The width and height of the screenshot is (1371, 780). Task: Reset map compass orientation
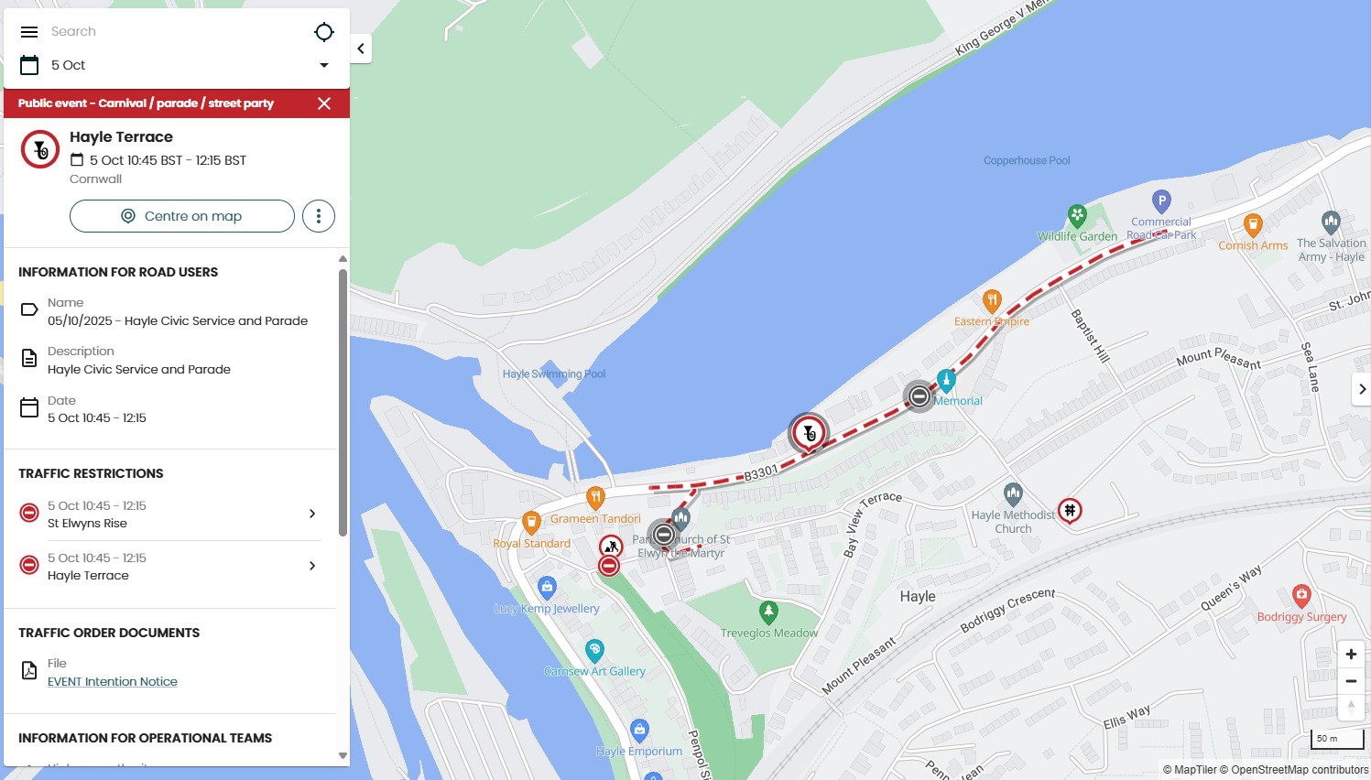tap(1351, 707)
